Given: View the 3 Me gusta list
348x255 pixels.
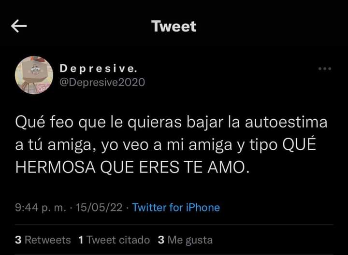Looking at the screenshot, I should tap(185, 240).
